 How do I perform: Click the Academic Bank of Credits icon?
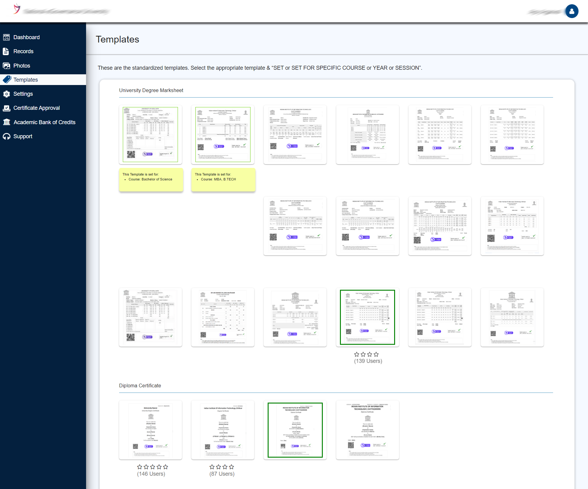pos(6,122)
